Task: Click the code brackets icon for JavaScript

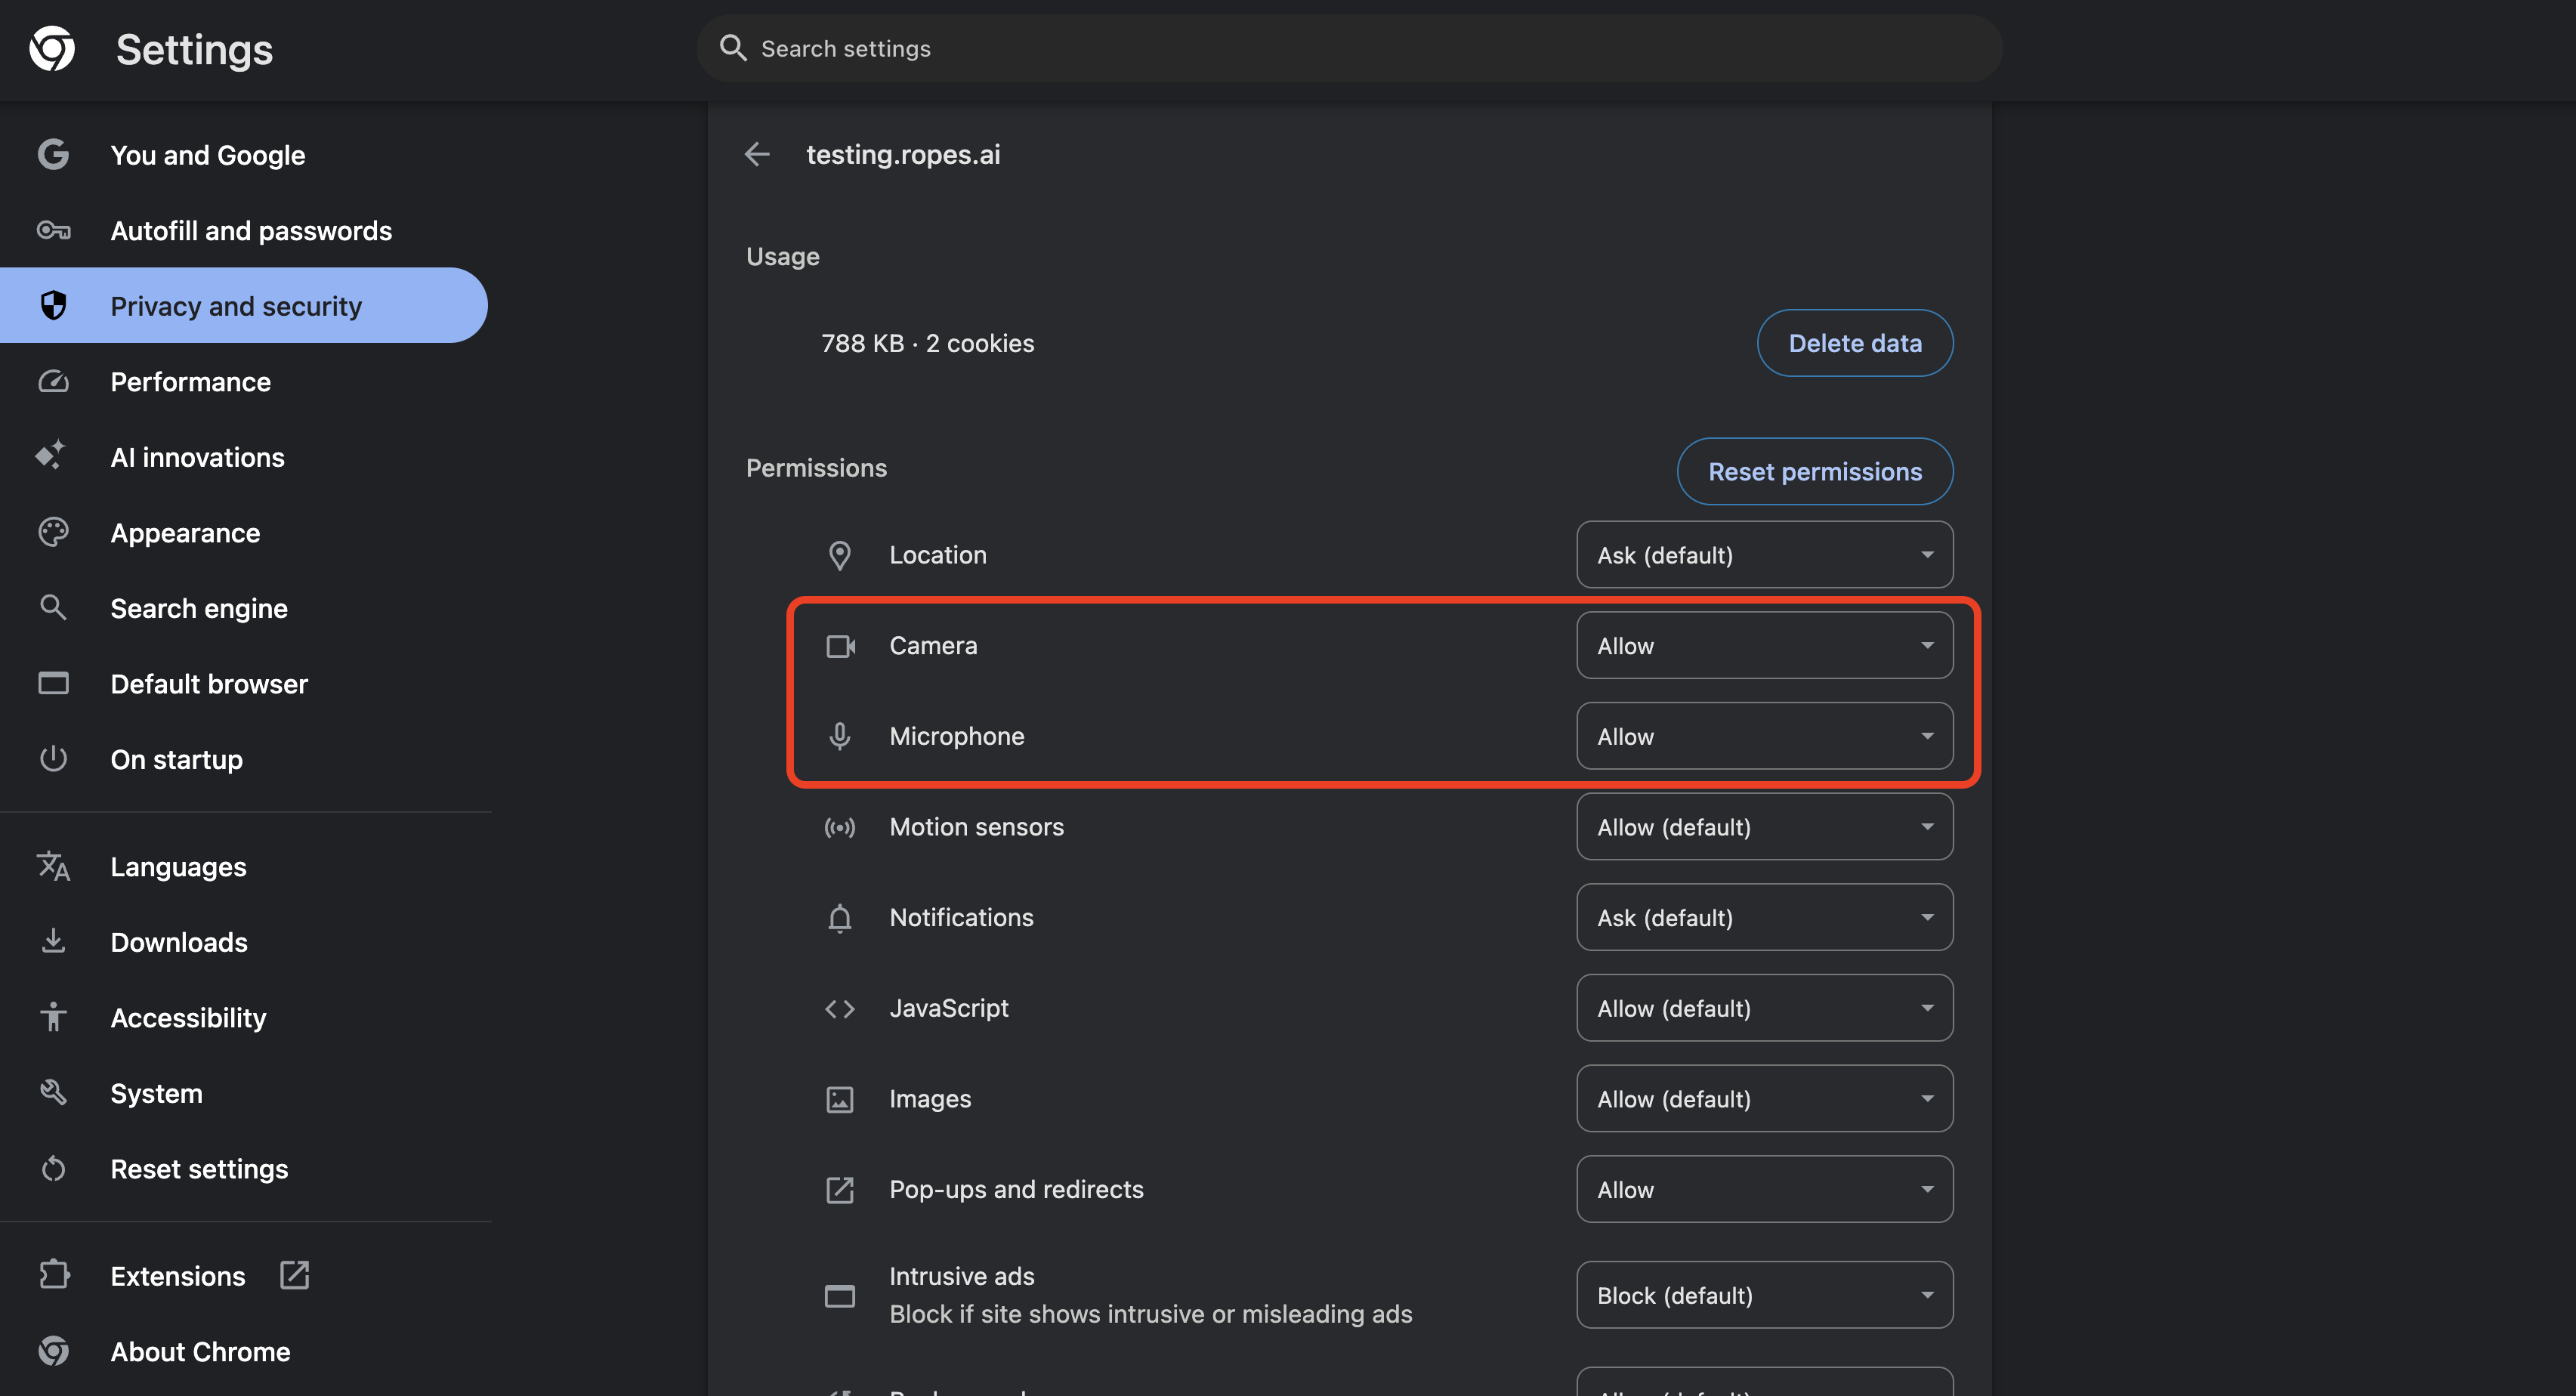Action: point(840,1008)
